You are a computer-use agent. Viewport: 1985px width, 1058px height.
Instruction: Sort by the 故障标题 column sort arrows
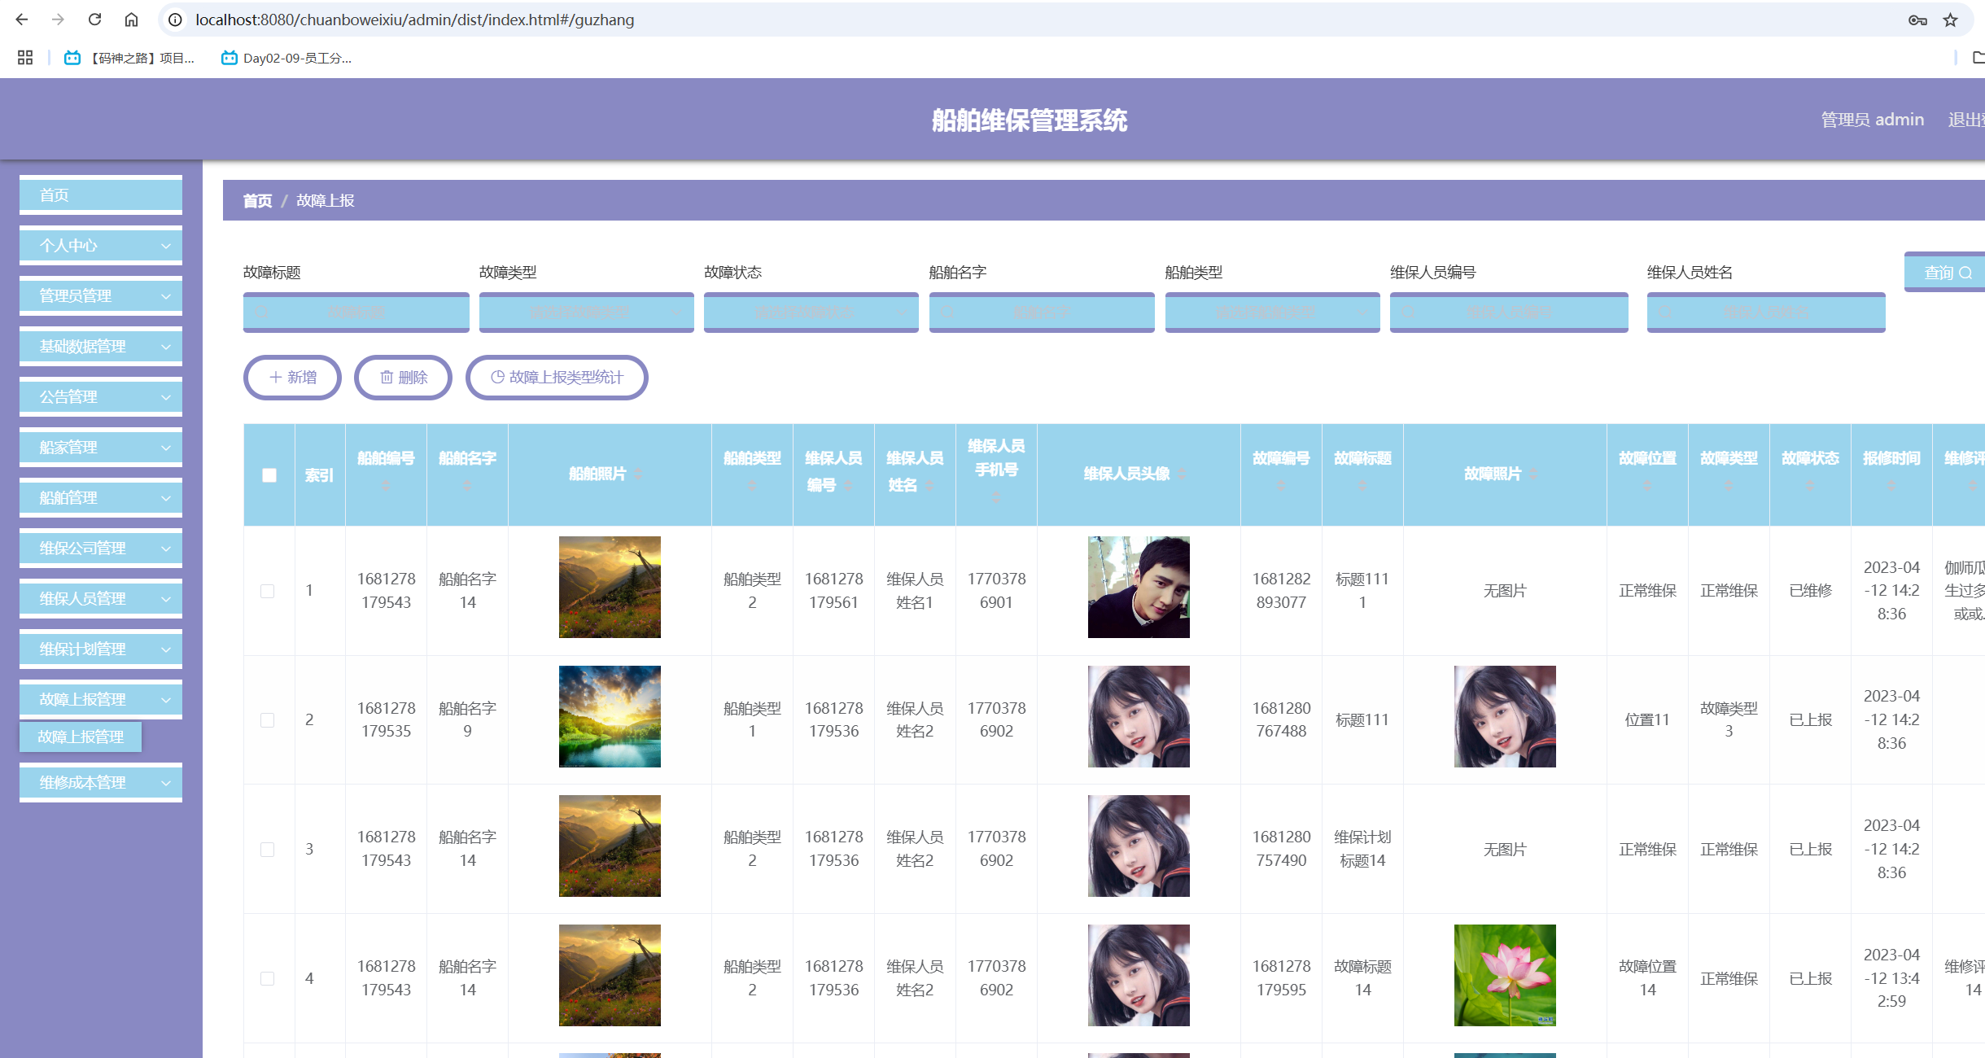coord(1362,485)
